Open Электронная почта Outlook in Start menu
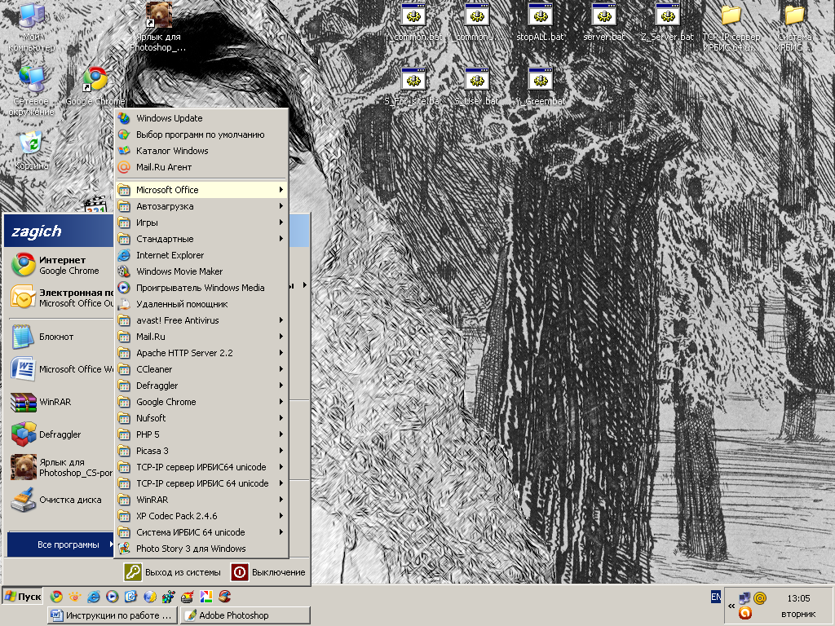 point(61,298)
